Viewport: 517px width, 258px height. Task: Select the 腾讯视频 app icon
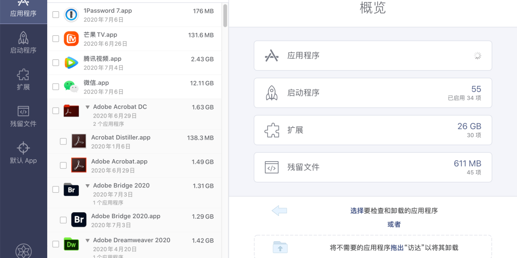[x=71, y=63]
